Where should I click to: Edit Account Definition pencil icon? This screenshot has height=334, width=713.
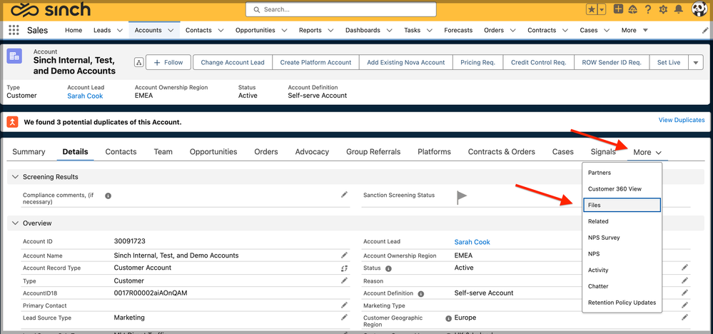pyautogui.click(x=684, y=293)
